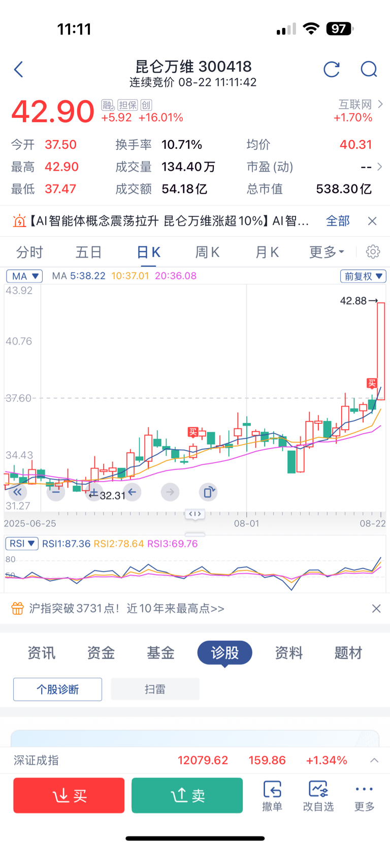Switch to 分时 chart tab
This screenshot has height=848, width=390.
click(x=30, y=252)
